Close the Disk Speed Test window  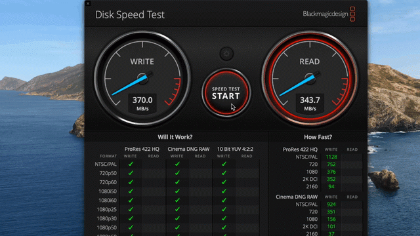88,3
